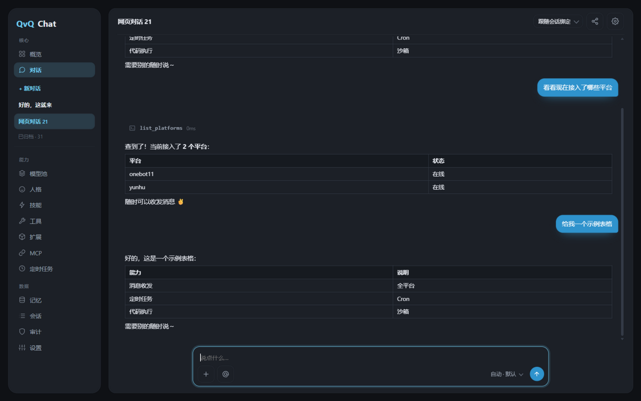Click the message bubble 给我一个示例表格

(587, 224)
